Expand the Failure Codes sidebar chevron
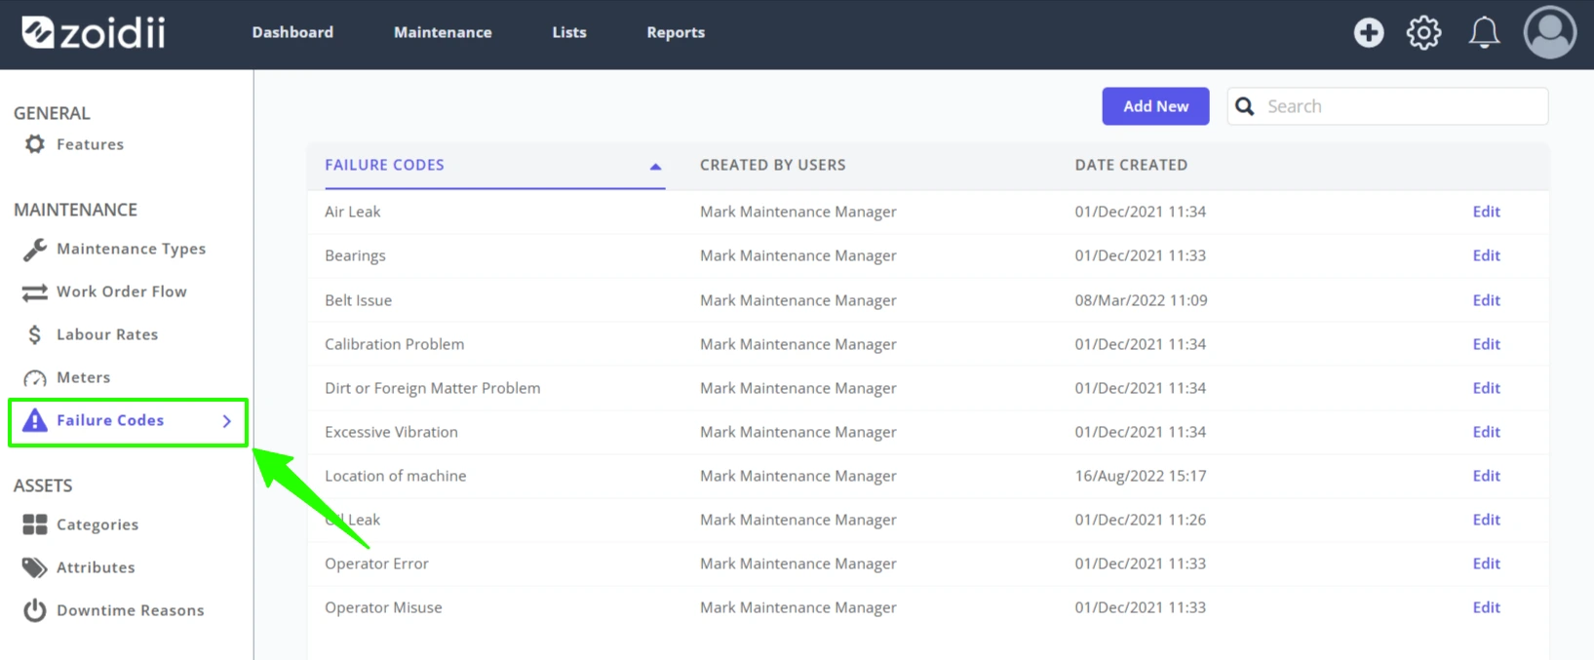 point(227,421)
